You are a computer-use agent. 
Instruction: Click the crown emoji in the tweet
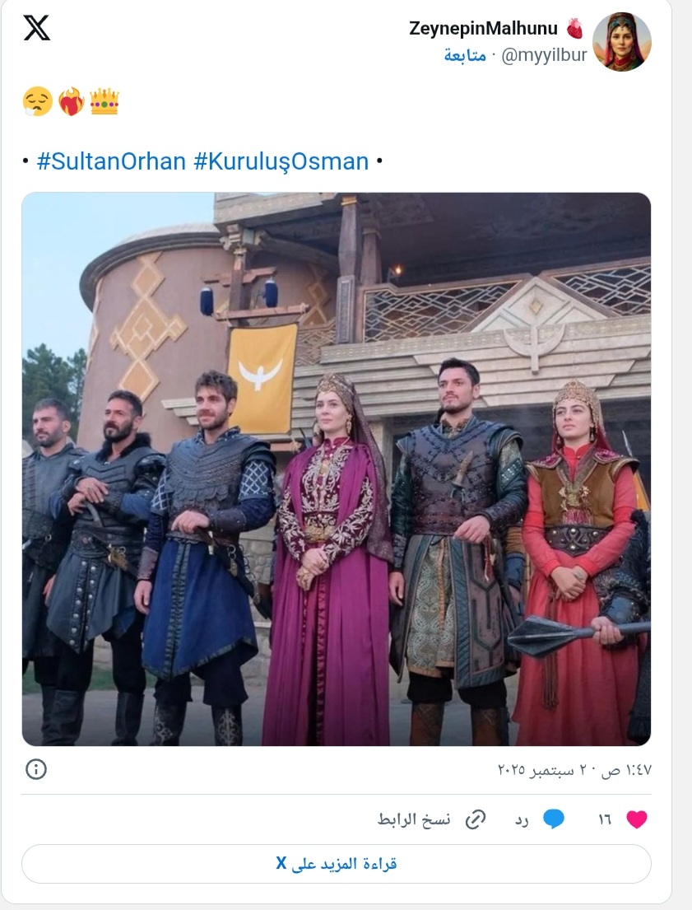pos(104,101)
